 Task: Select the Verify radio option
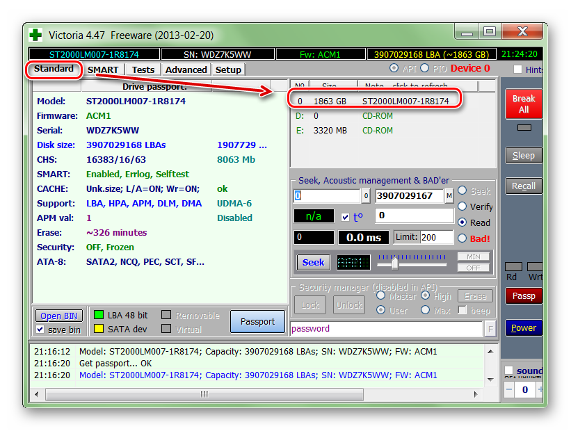[463, 206]
